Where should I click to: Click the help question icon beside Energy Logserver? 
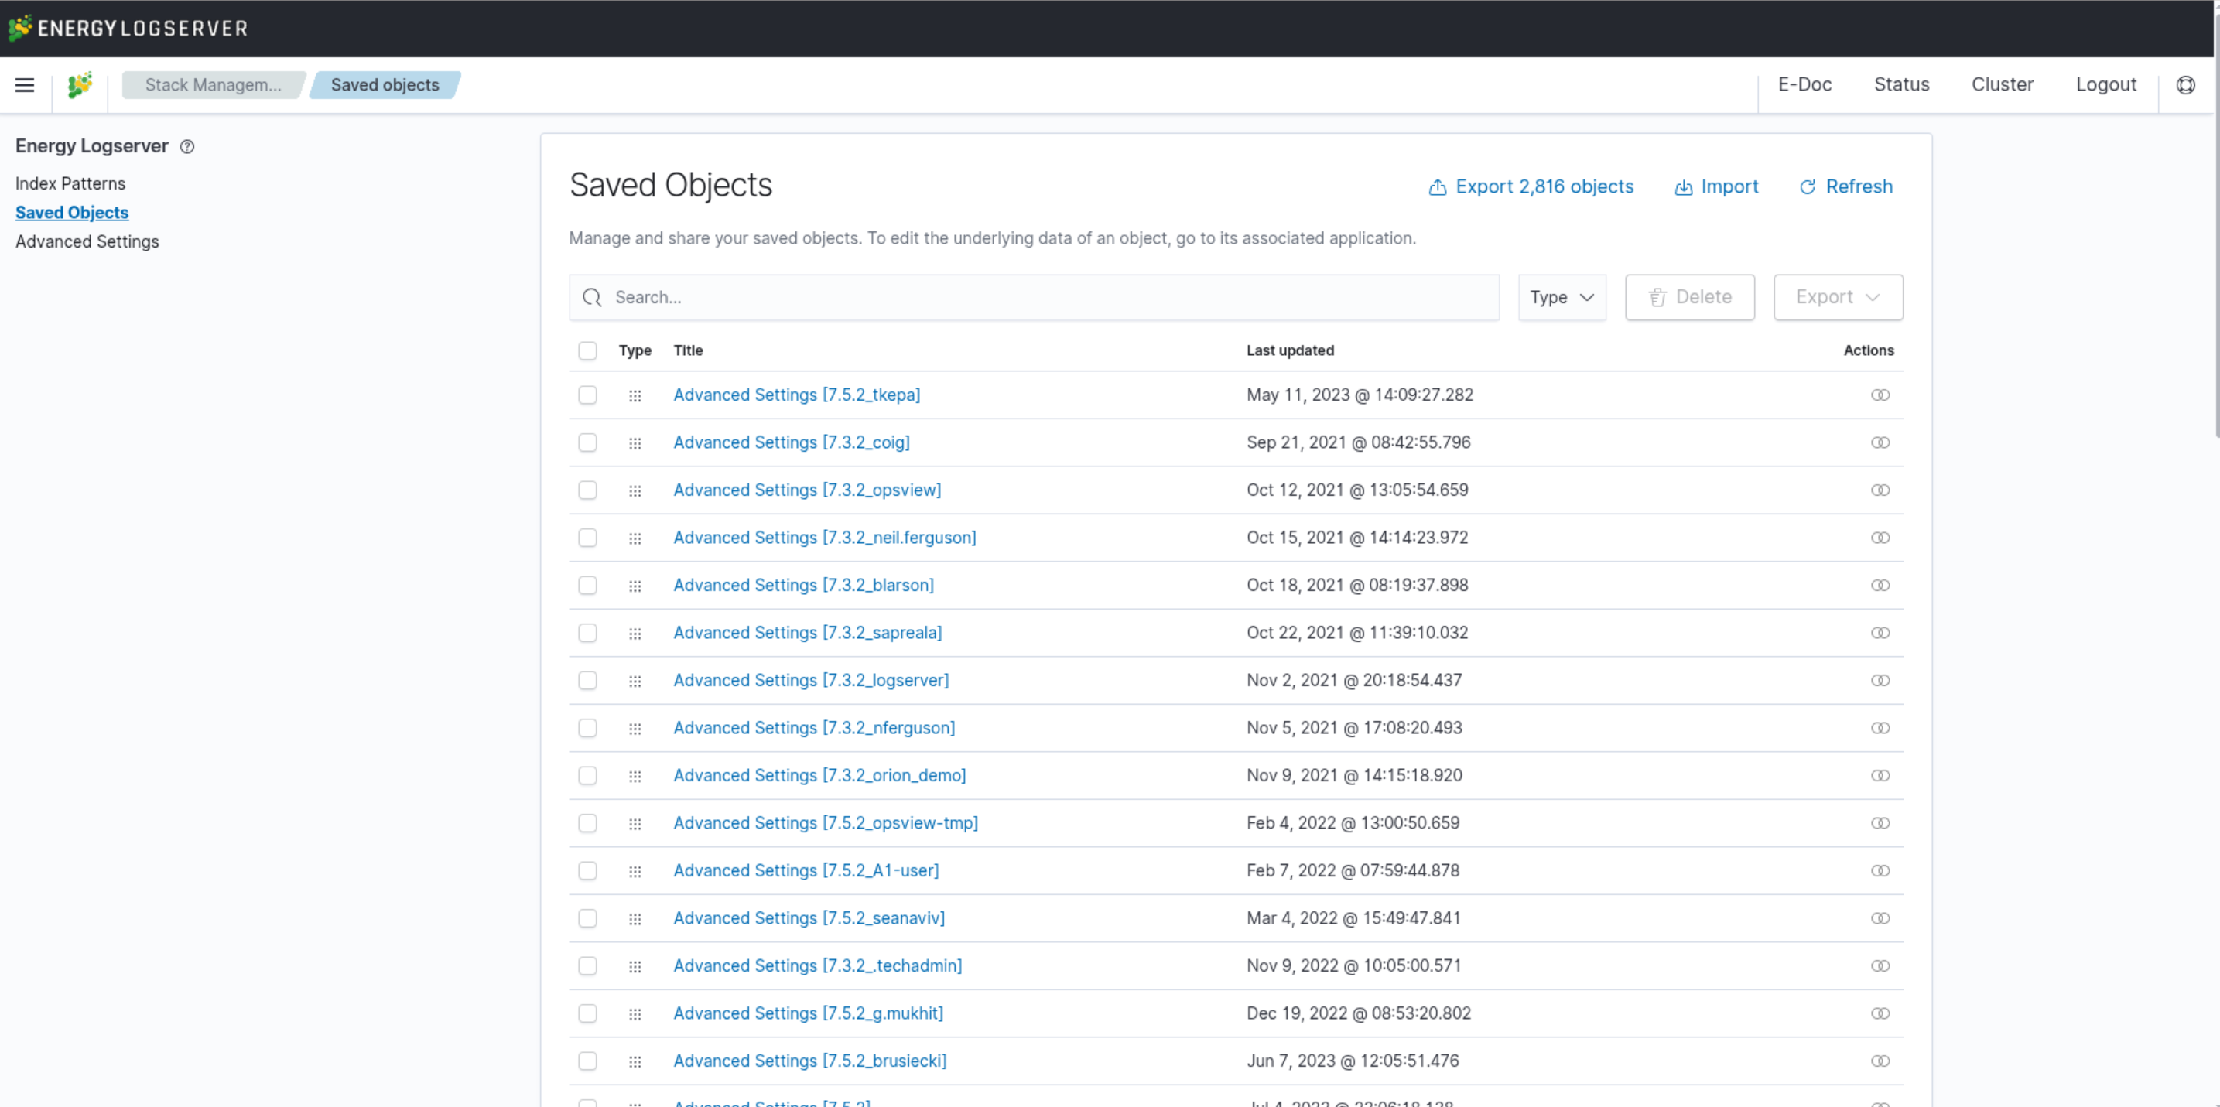click(187, 146)
